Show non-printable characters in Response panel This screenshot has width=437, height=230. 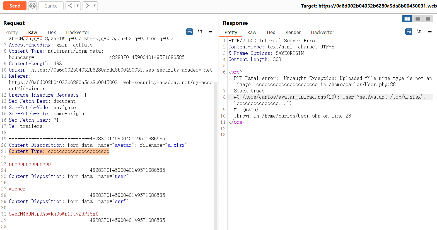419,31
